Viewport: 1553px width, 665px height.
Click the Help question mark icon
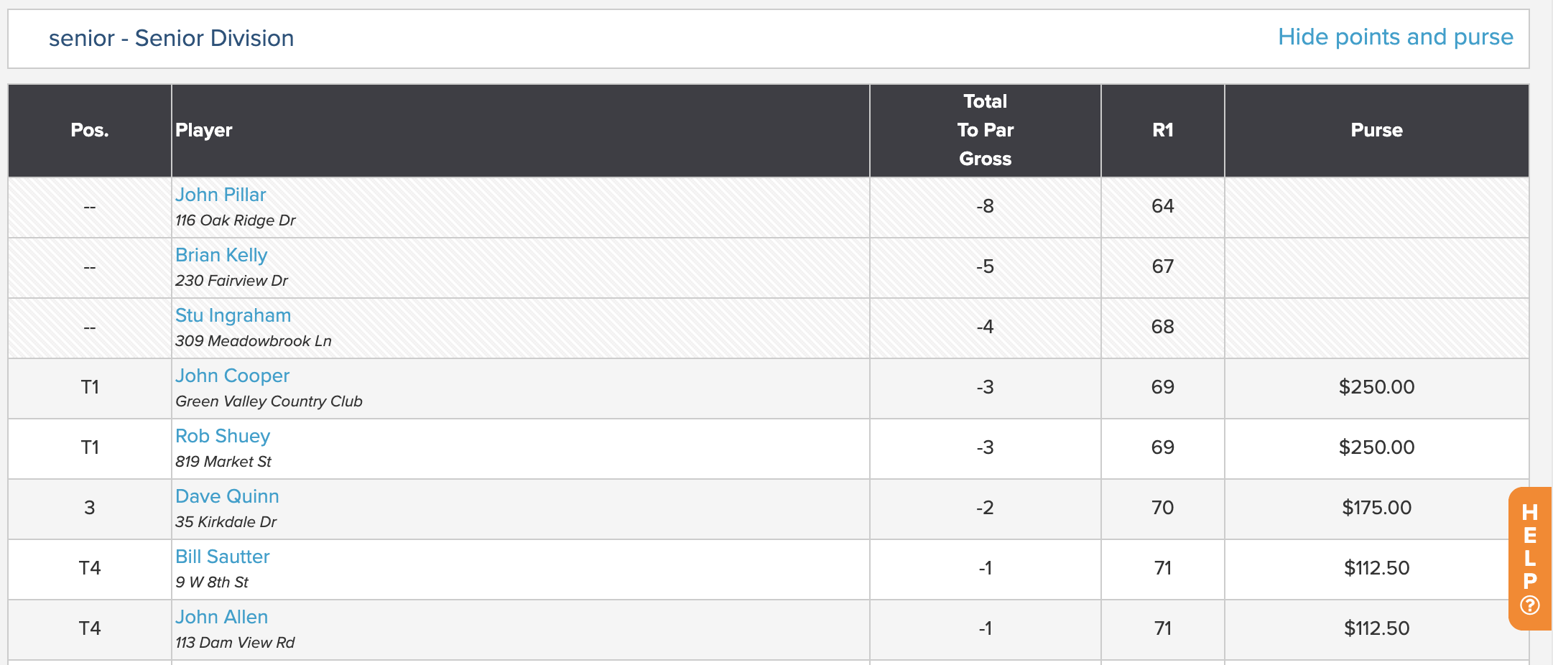[x=1530, y=605]
